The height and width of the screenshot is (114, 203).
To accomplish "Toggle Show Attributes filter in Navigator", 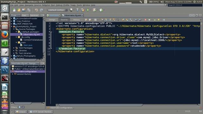I will (x=20, y=107).
